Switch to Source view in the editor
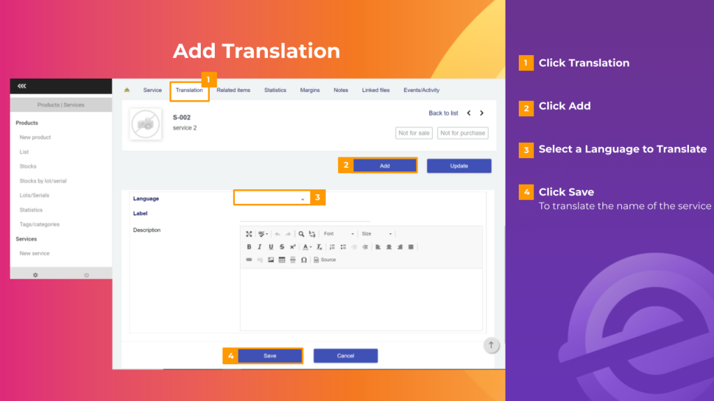Viewport: 714px width, 401px height. [x=323, y=259]
